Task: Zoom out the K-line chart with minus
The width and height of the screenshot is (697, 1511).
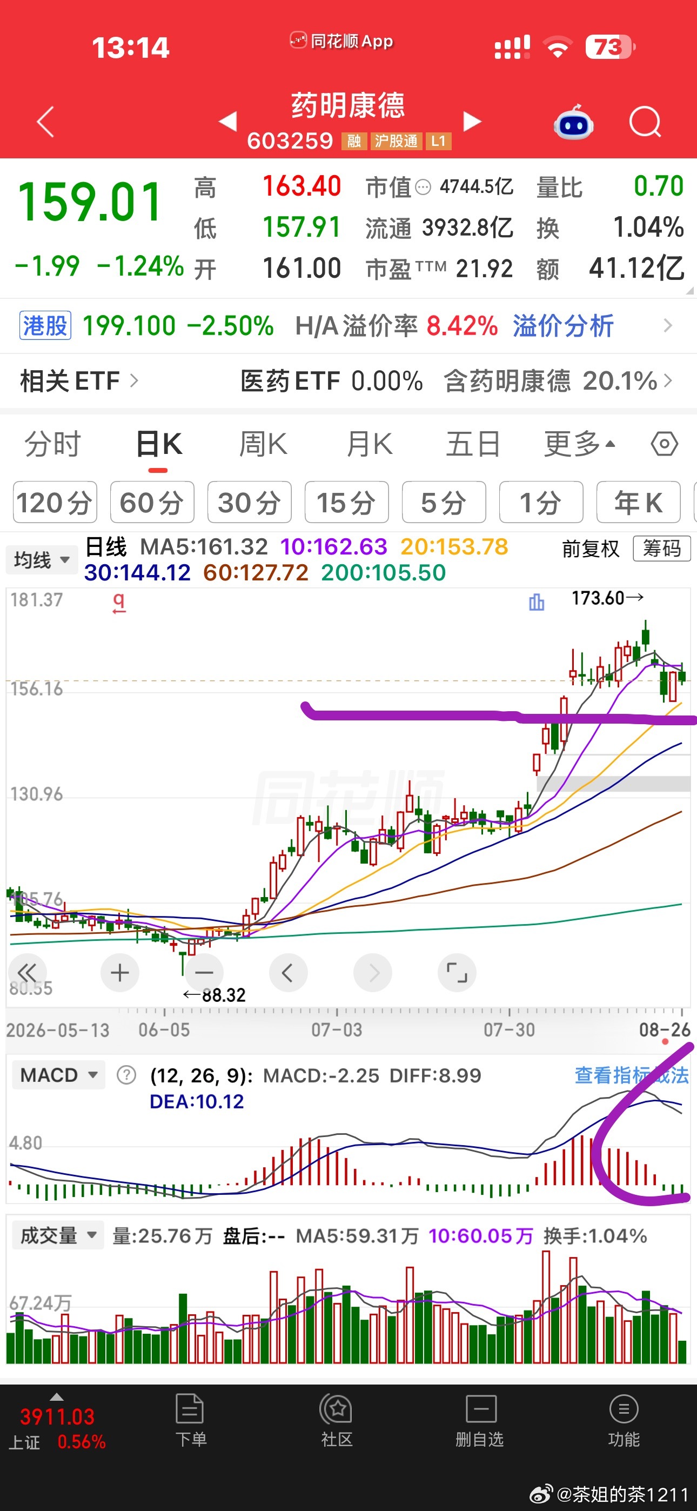Action: pyautogui.click(x=204, y=973)
